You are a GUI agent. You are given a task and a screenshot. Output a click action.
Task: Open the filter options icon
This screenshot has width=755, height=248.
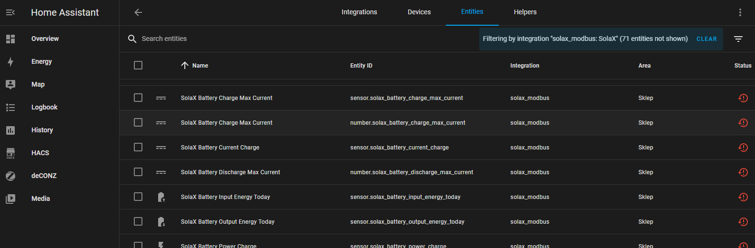[738, 39]
